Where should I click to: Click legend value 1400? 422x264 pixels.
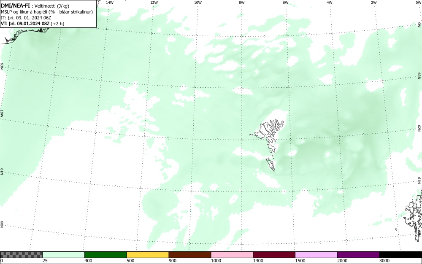tap(258, 261)
